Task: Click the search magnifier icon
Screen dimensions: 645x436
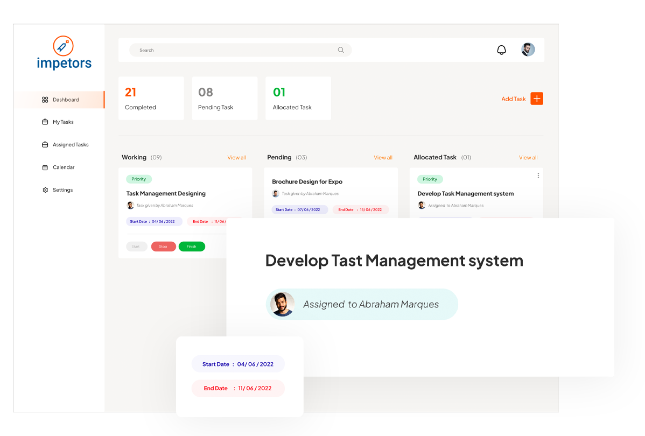Action: pos(341,50)
